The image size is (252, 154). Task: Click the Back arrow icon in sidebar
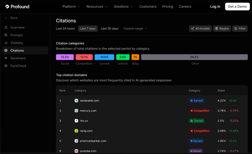6,18
